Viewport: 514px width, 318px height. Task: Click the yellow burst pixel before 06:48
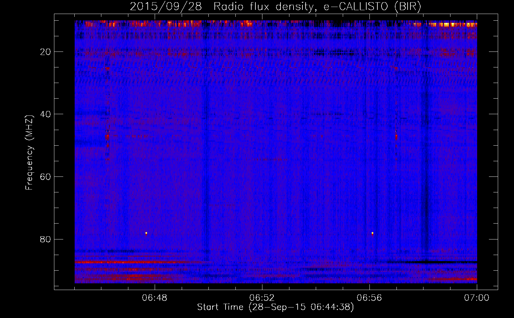(x=146, y=233)
